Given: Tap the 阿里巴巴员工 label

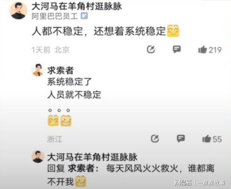Looking at the screenshot, I should pos(55,16).
